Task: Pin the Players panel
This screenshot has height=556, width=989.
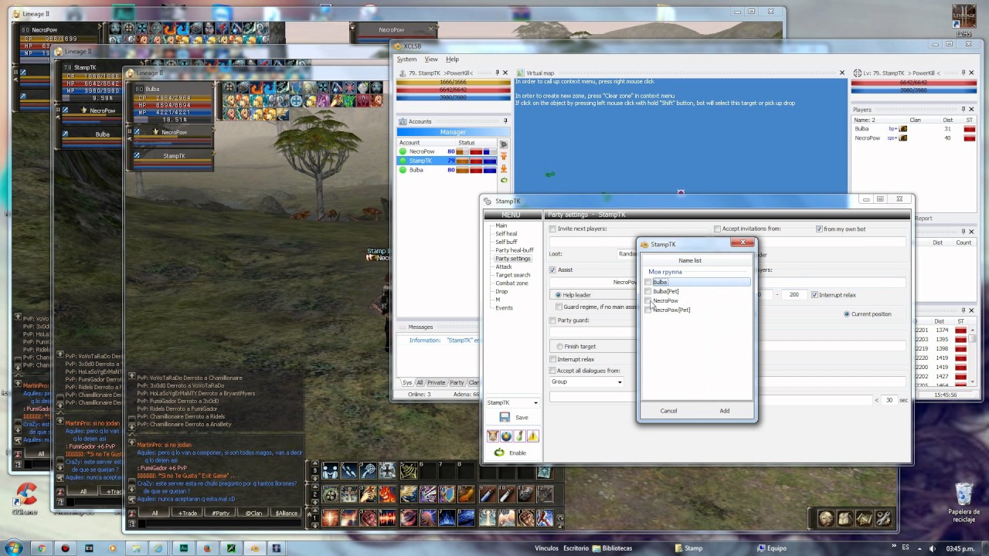Action: pos(963,110)
